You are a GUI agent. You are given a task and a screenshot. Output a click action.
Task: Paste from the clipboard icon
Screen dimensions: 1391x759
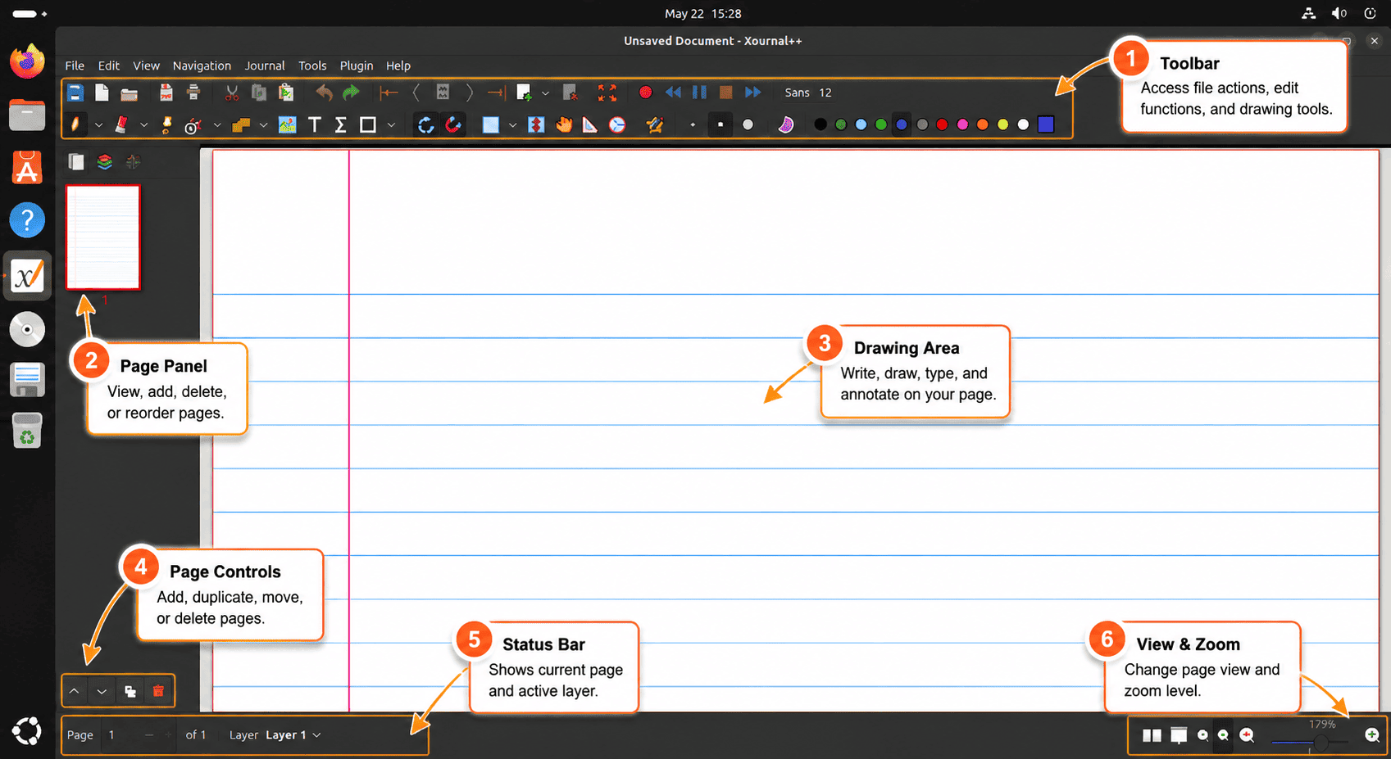coord(286,93)
